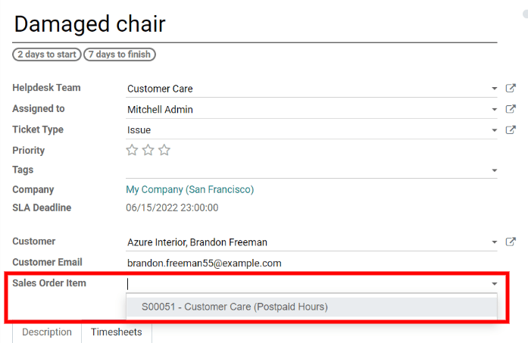Toggle the Sales Order Item dropdown arrow
The height and width of the screenshot is (343, 528).
tap(494, 284)
